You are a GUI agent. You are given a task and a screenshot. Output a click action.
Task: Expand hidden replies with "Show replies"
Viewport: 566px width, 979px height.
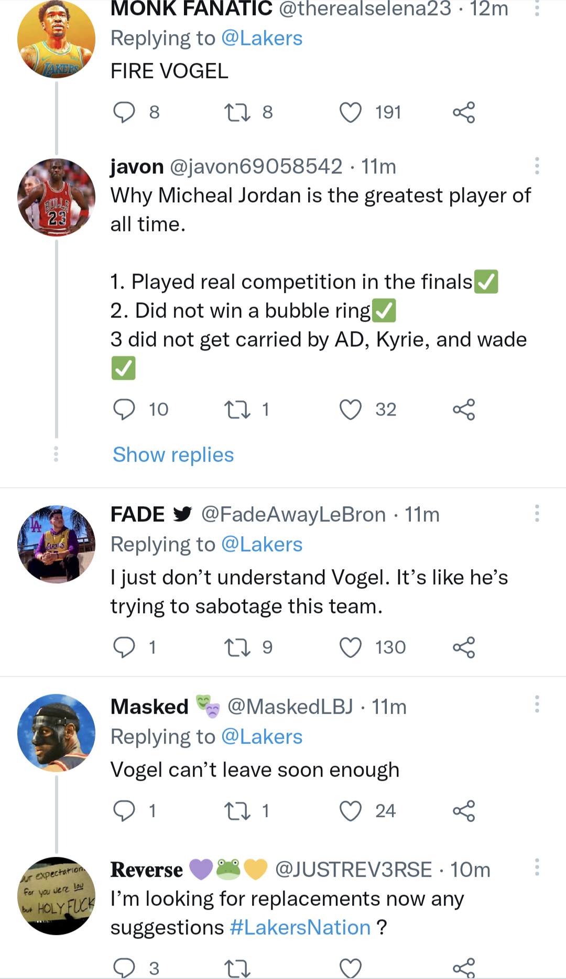point(173,455)
